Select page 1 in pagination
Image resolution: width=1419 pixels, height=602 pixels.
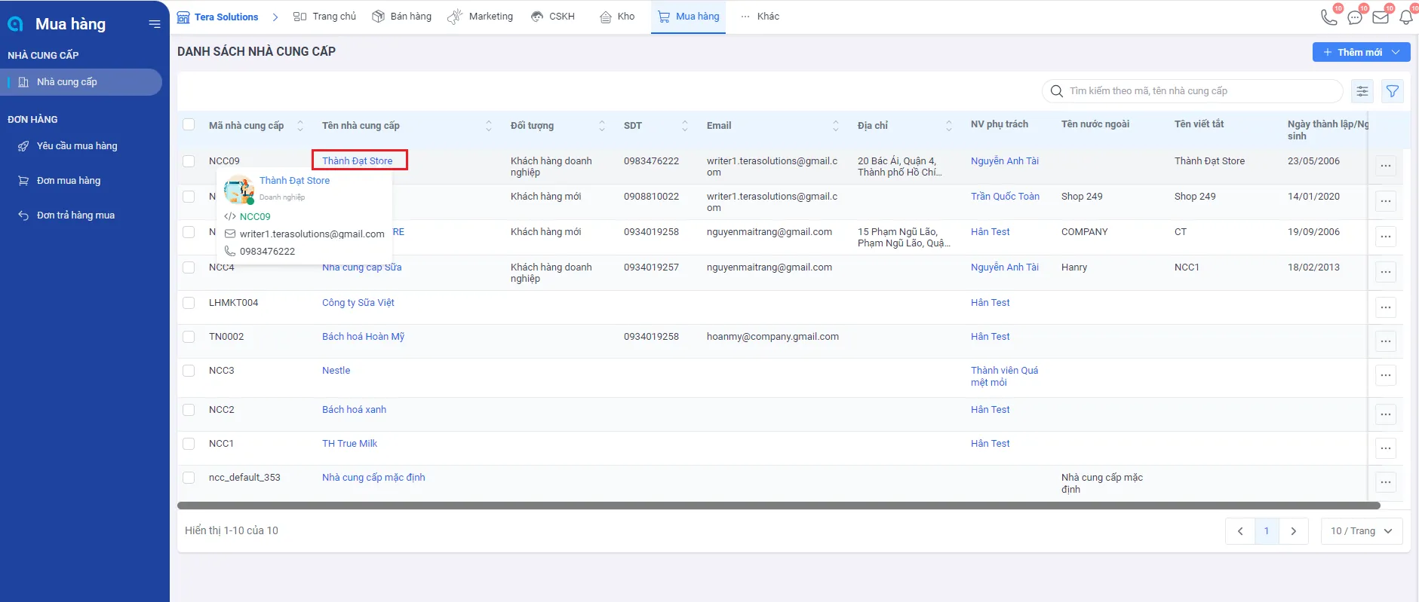tap(1267, 531)
